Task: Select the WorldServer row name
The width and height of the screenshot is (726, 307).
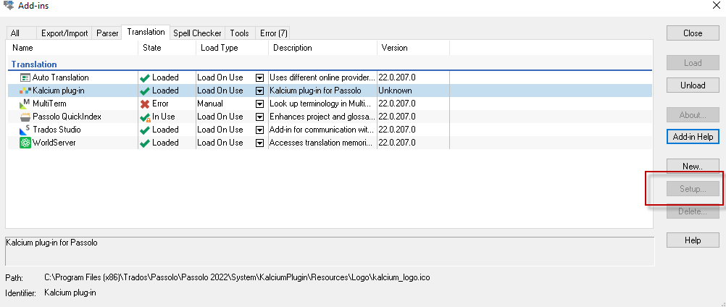Action: [54, 143]
